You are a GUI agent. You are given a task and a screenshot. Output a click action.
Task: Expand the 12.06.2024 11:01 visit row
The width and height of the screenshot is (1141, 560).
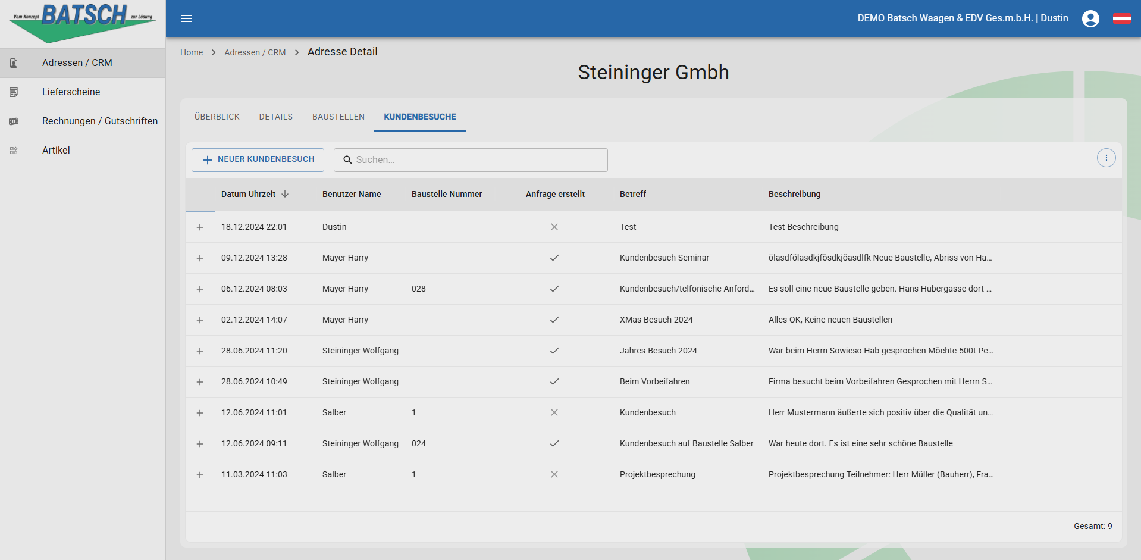point(200,413)
